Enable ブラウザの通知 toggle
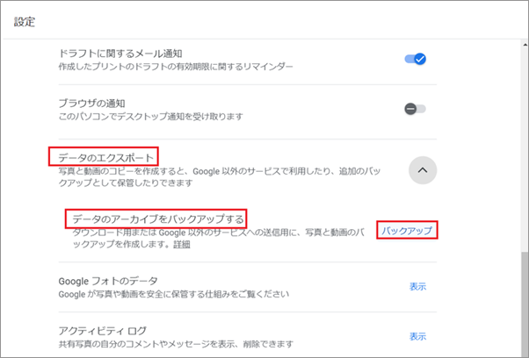529x358 pixels. pyautogui.click(x=416, y=109)
